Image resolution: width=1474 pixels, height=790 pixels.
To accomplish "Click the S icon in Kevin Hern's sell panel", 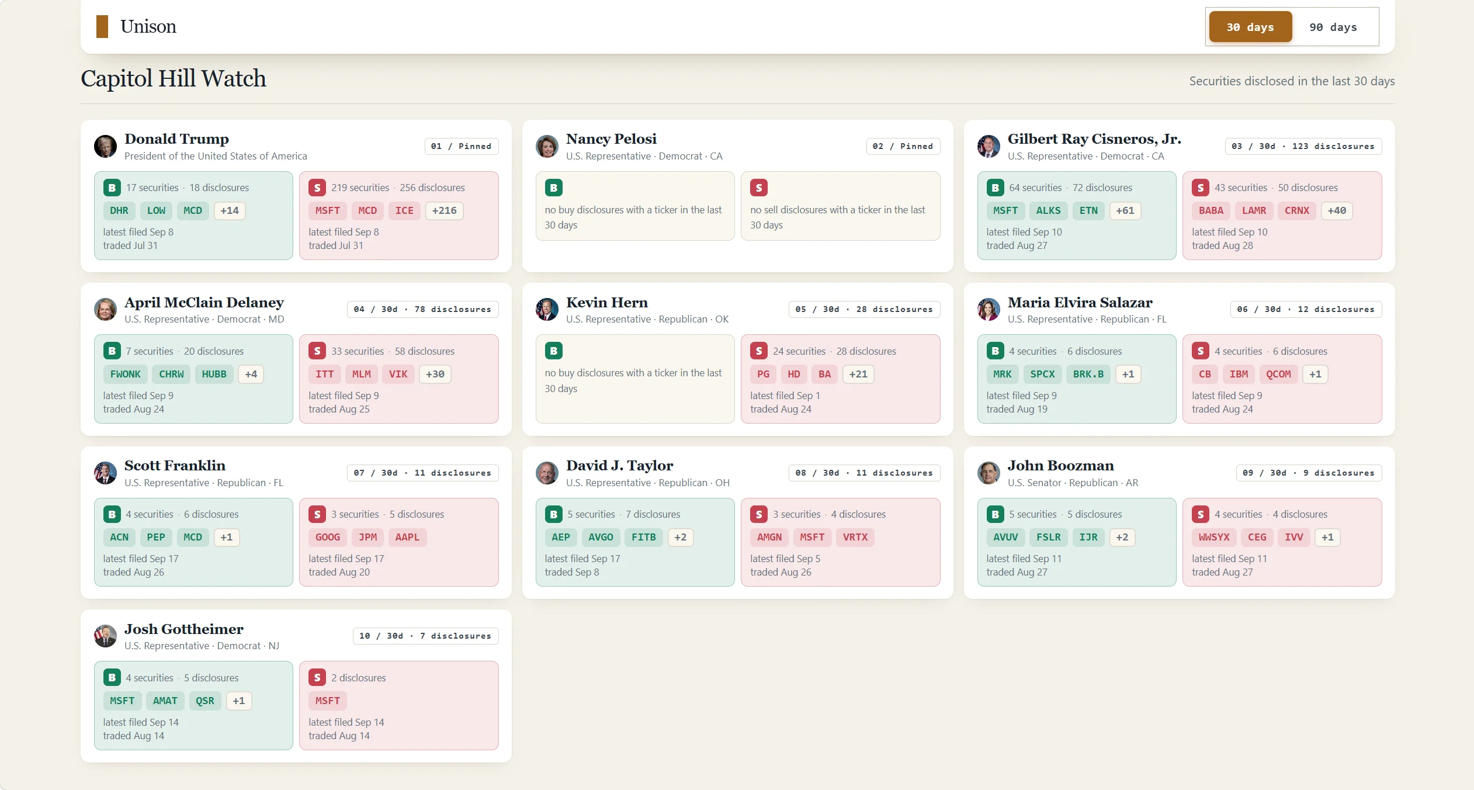I will click(x=759, y=351).
